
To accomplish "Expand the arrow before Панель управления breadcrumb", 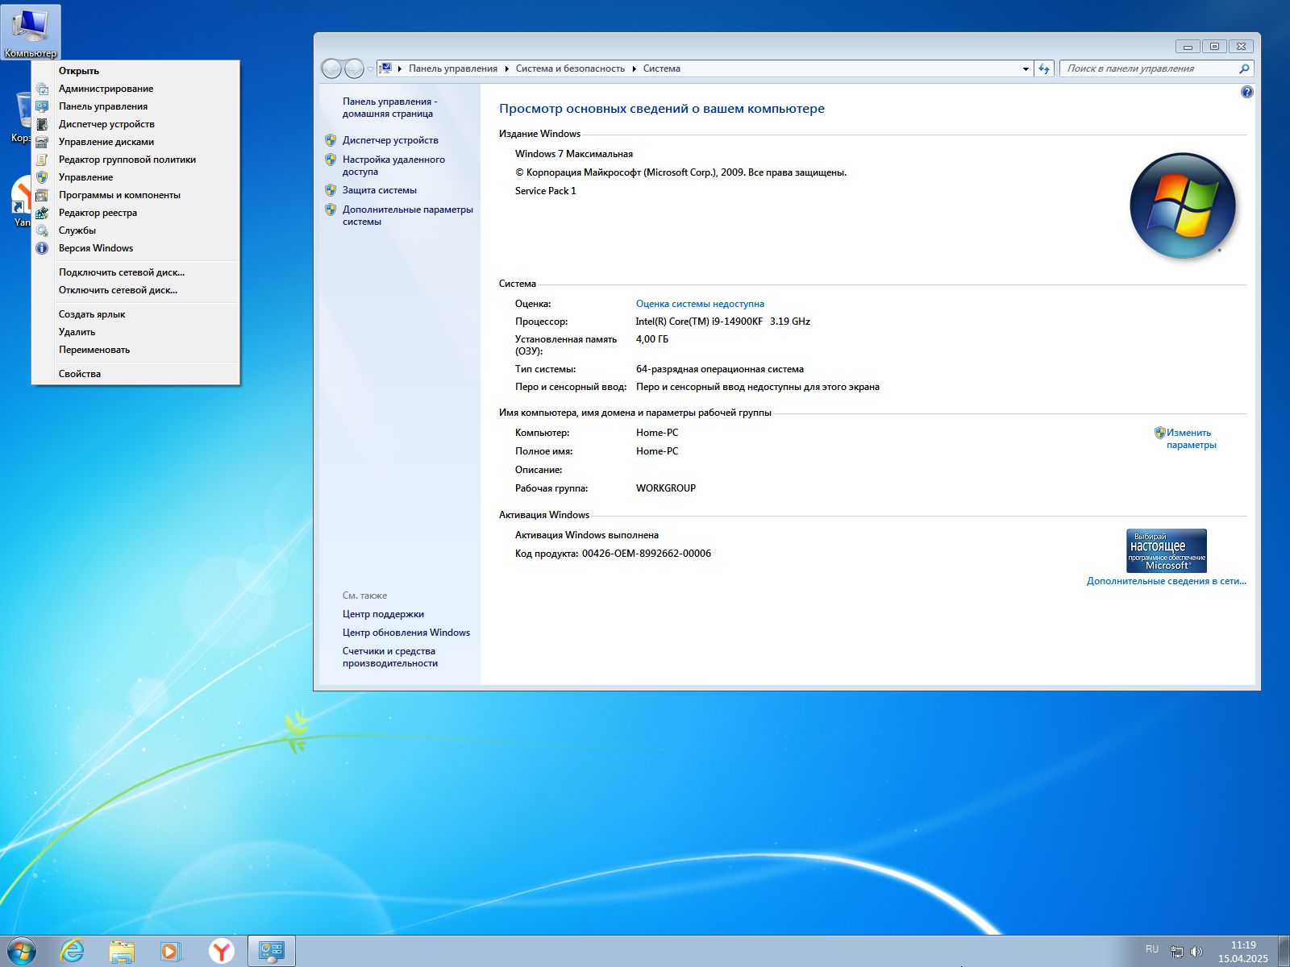I will [400, 68].
